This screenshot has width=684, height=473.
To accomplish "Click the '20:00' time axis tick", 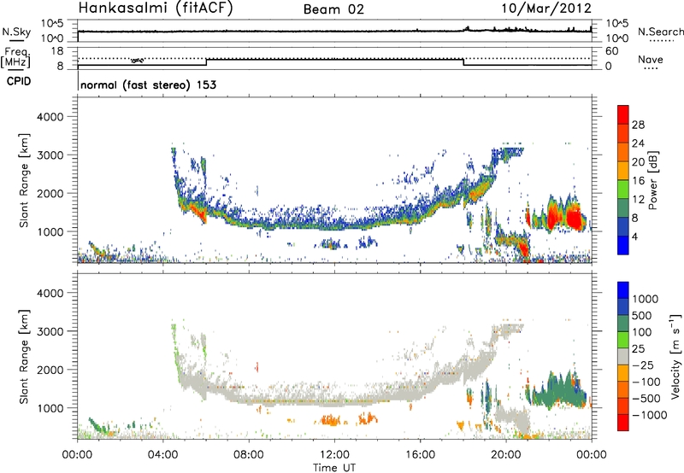I will [x=506, y=455].
